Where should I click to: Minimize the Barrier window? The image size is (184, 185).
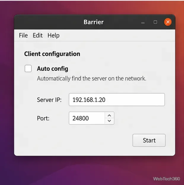click(x=143, y=22)
